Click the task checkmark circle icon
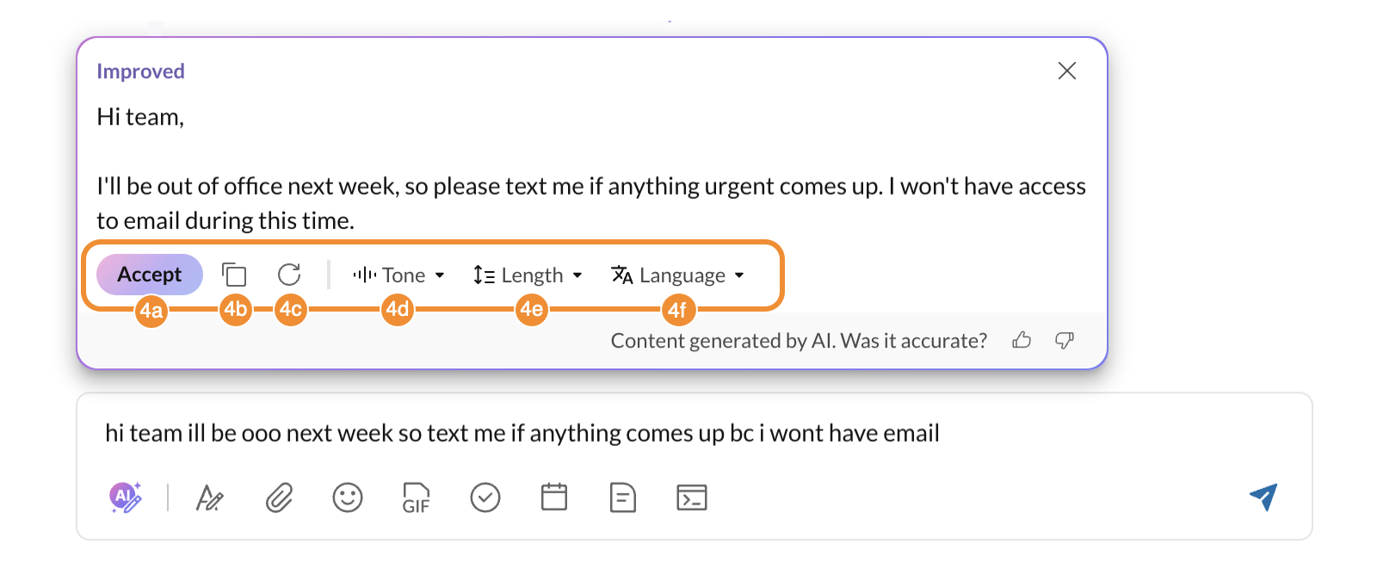Screen dimensions: 1377x575 485,497
